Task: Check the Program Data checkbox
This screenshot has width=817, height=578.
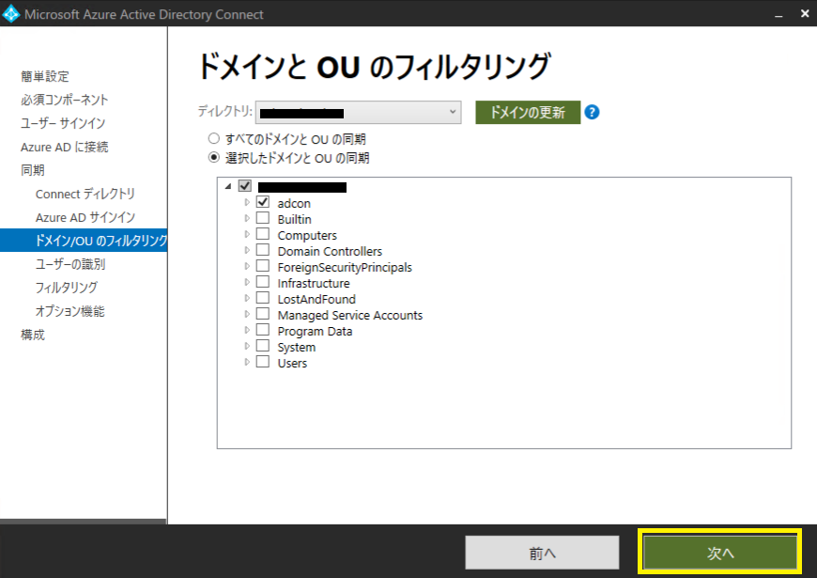Action: (x=263, y=330)
